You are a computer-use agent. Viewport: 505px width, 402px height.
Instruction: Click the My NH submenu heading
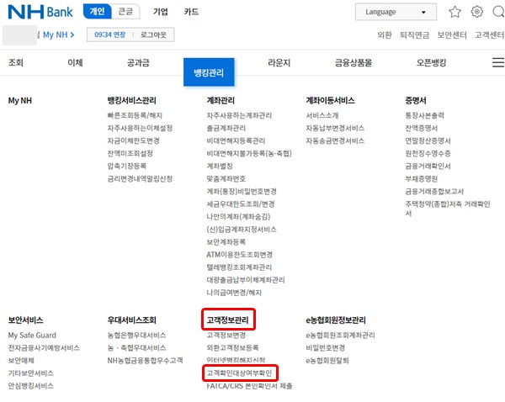(20, 100)
